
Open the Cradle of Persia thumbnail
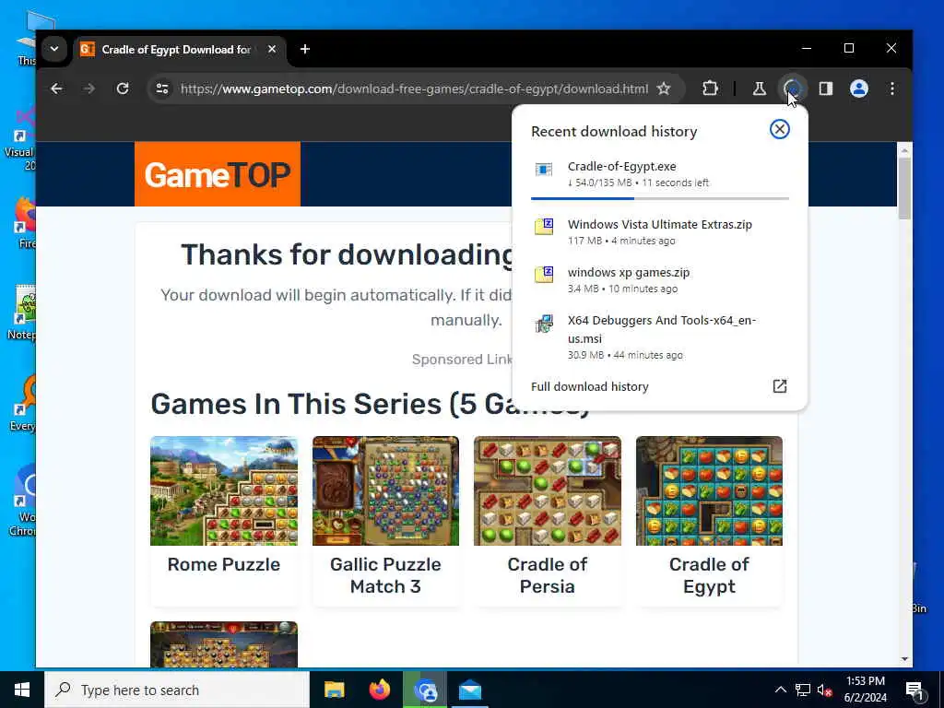pyautogui.click(x=548, y=490)
